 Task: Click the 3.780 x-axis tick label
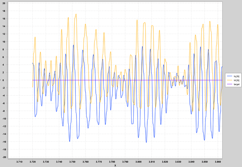click(x=112, y=162)
